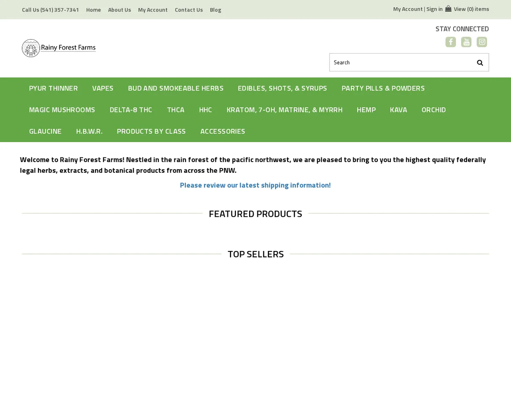Open the Instagram social icon
Image resolution: width=511 pixels, height=399 pixels.
482,42
